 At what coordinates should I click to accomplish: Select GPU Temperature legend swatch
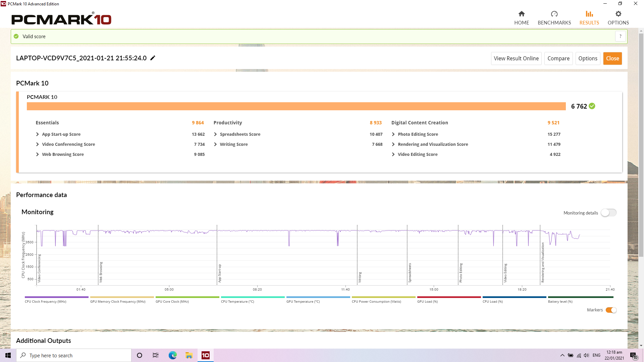(318, 297)
